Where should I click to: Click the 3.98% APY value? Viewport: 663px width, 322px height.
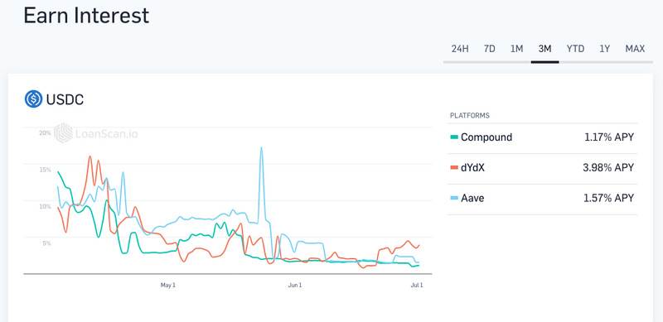pos(608,168)
